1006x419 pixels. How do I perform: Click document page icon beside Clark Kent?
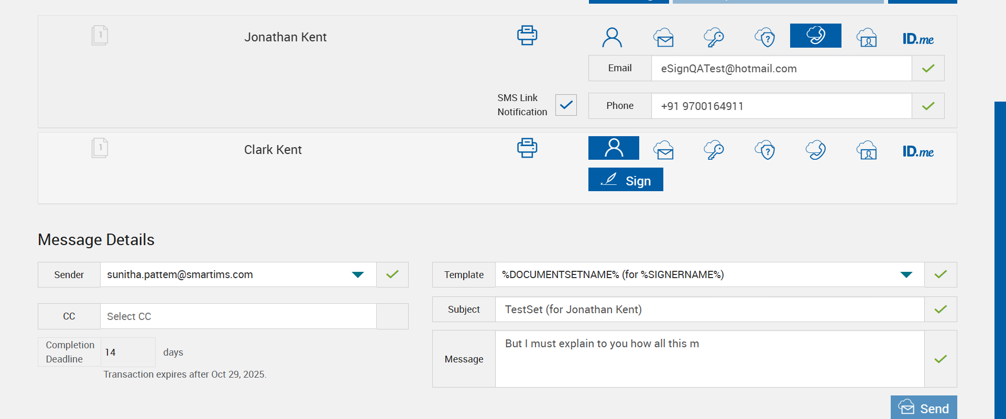pos(100,148)
